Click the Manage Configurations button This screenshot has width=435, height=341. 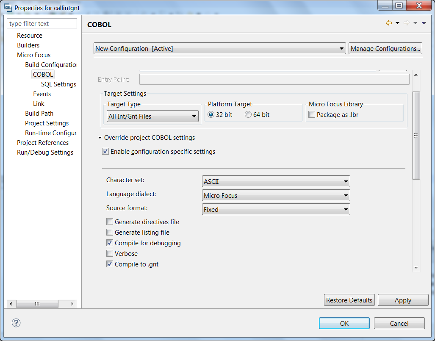pos(385,49)
